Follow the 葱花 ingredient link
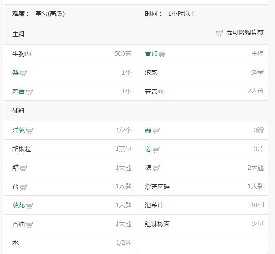The height and width of the screenshot is (254, 275). (19, 205)
